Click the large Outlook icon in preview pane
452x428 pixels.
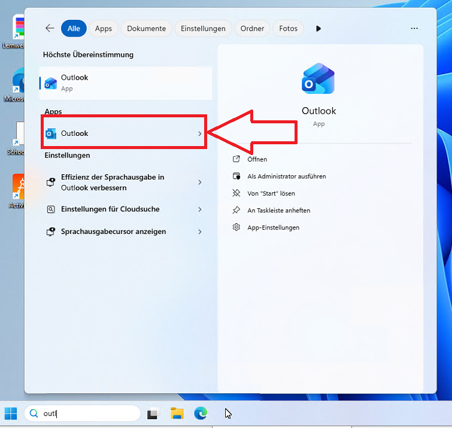click(318, 80)
